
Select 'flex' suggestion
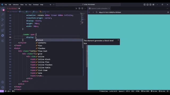click(59, 46)
